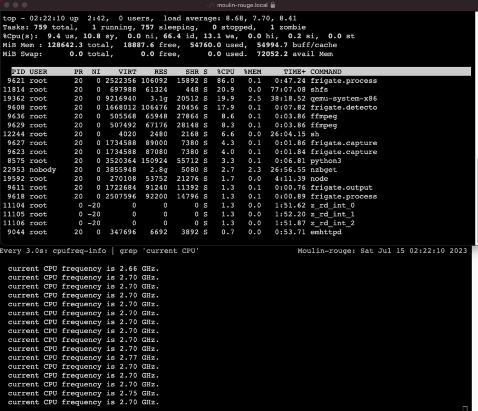478x411 pixels.
Task: Click the sh command of PID 12244
Action: pyautogui.click(x=315, y=134)
